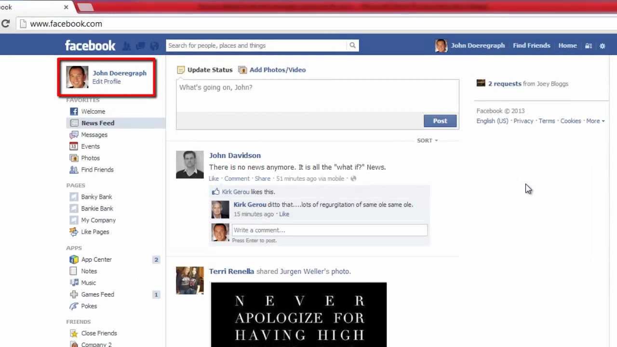This screenshot has height=347, width=617.
Task: Click English (US) language link
Action: click(x=492, y=121)
